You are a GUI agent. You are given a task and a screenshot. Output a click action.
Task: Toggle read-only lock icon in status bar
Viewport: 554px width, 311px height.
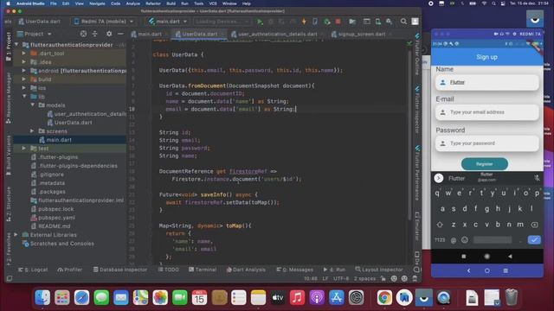coord(383,278)
